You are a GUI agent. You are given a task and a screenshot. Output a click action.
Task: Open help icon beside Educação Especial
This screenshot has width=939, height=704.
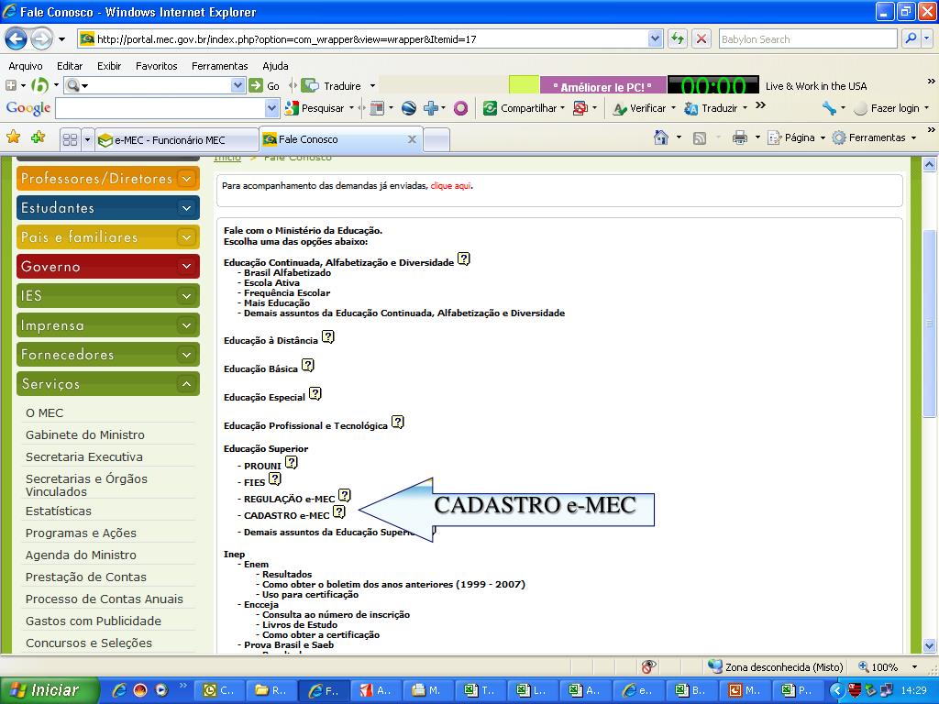315,394
